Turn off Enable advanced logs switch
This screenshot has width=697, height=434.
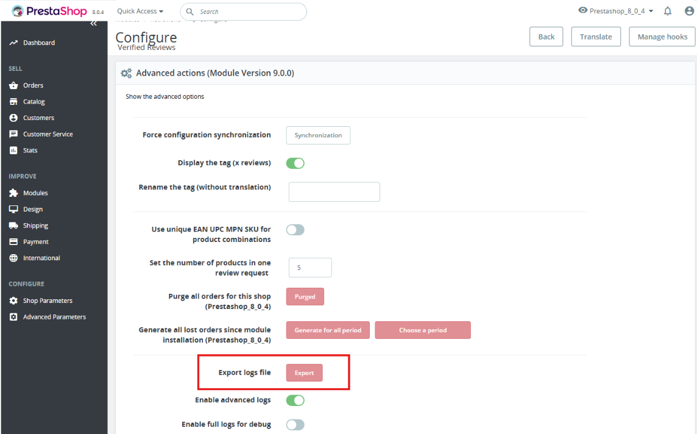[295, 400]
